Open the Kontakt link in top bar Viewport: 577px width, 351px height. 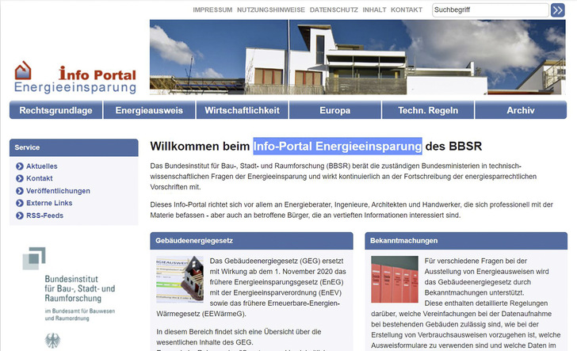pyautogui.click(x=407, y=10)
